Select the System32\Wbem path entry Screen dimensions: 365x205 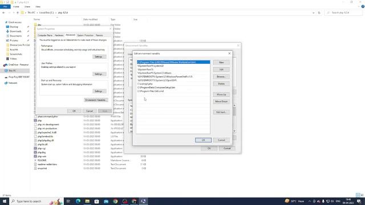click(x=173, y=73)
